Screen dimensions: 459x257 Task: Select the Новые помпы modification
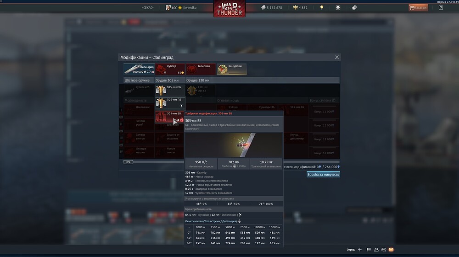[x=170, y=152]
